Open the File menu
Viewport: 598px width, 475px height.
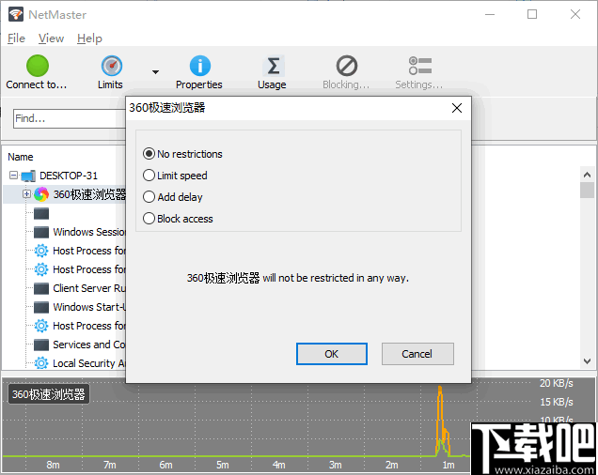tap(16, 38)
